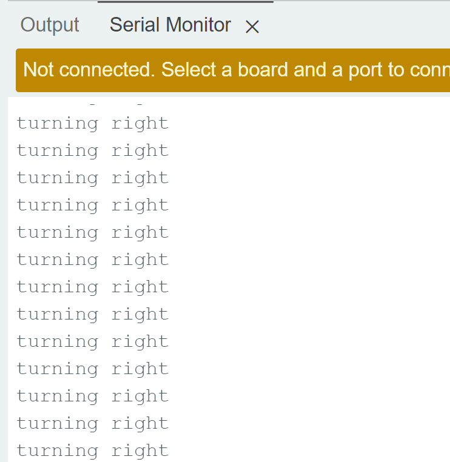Click the sixth "turning right" output line

(92, 260)
